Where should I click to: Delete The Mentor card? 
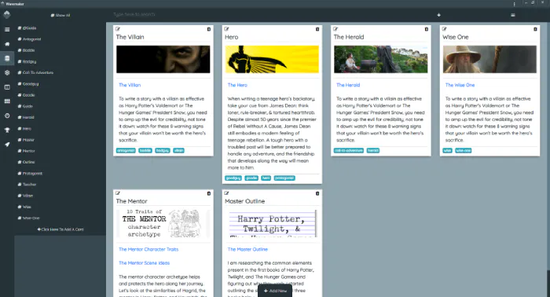coord(209,193)
